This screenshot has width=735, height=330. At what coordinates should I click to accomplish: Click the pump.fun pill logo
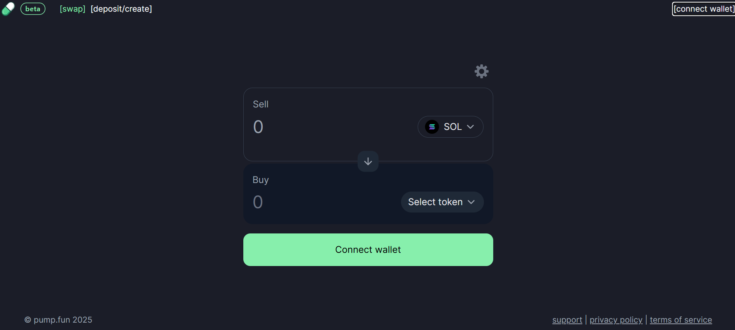pyautogui.click(x=8, y=9)
